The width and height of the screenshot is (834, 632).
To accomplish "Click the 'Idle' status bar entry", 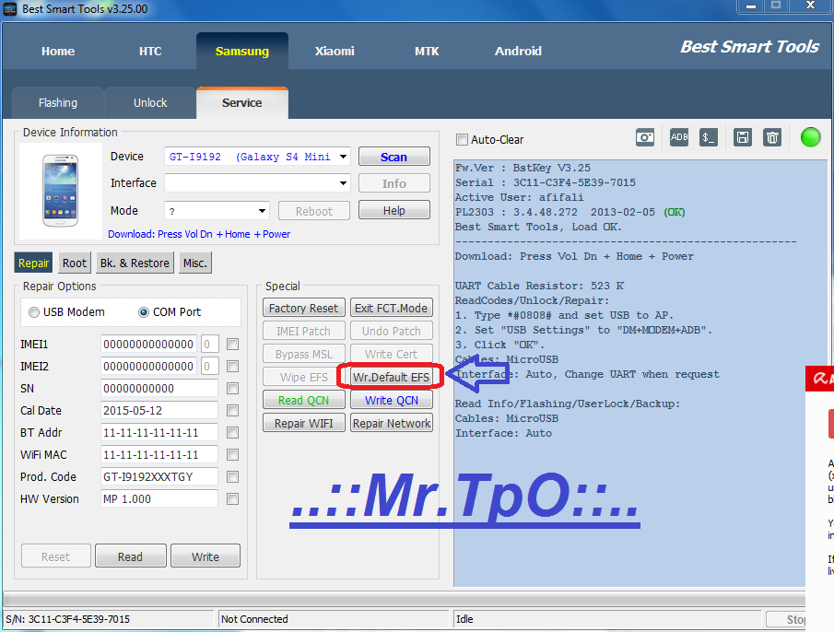I will 464,619.
